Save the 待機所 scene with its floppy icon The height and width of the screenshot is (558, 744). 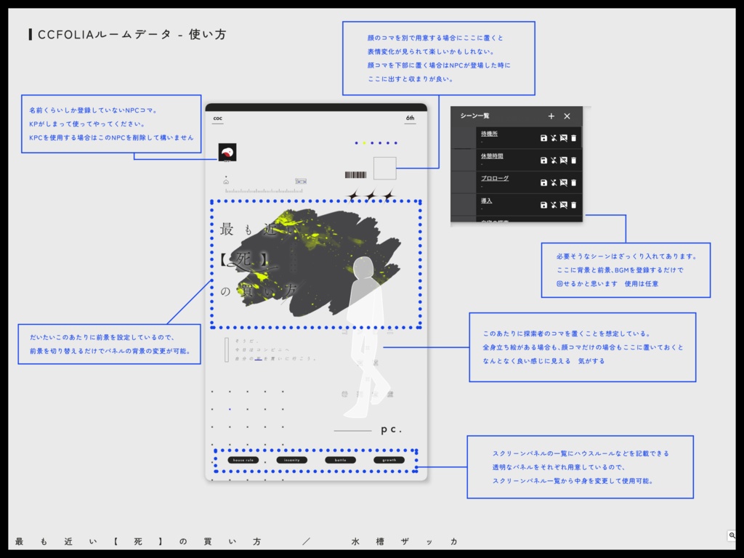(x=544, y=139)
